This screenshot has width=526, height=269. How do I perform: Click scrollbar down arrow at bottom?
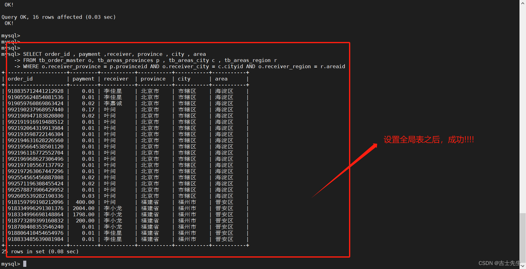(x=523, y=266)
